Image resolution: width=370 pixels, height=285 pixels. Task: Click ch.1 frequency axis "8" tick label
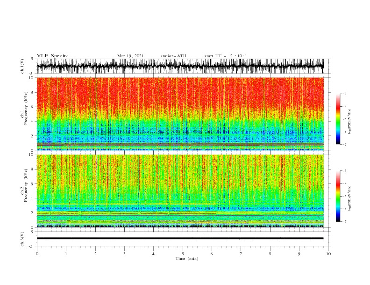[33, 92]
